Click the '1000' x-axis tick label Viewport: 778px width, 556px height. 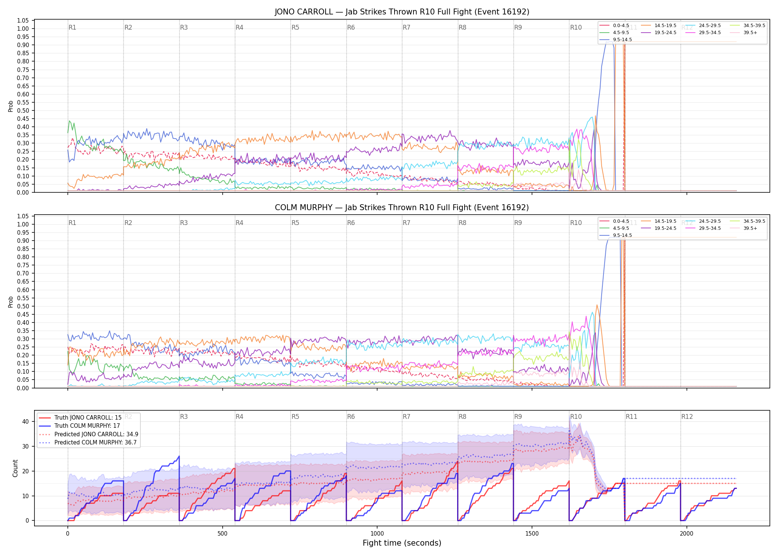pyautogui.click(x=377, y=534)
